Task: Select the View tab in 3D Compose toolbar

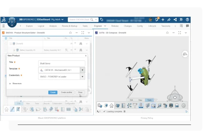Action: pyautogui.click(x=140, y=100)
